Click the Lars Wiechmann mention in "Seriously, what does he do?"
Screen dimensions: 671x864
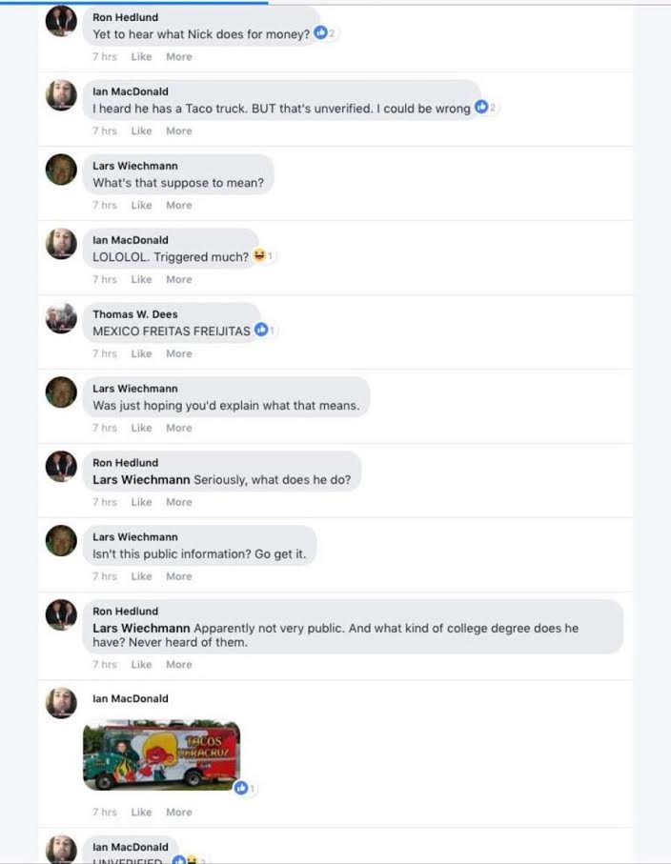(x=141, y=480)
